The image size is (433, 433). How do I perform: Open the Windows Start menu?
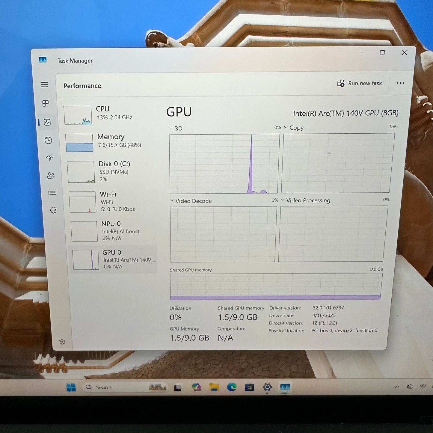click(x=71, y=387)
